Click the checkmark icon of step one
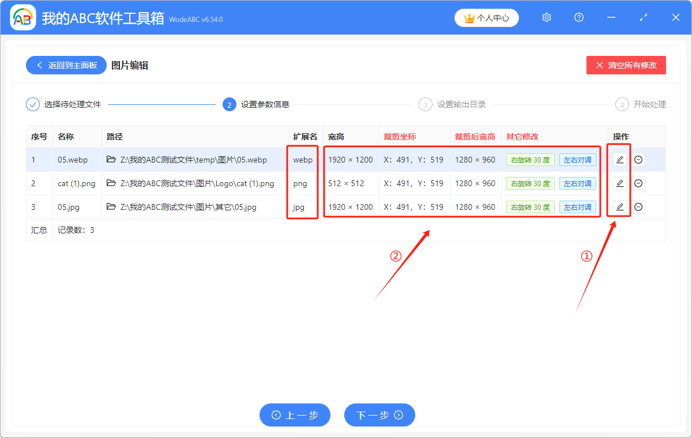 (x=33, y=104)
